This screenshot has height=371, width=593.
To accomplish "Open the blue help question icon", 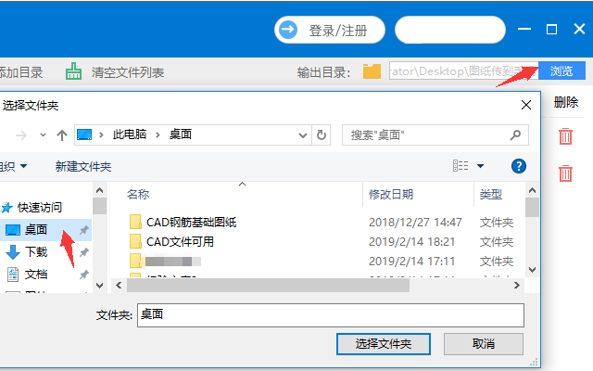I will (519, 166).
